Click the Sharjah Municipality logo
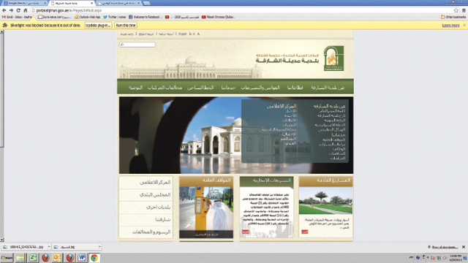The height and width of the screenshot is (263, 468). point(333,58)
